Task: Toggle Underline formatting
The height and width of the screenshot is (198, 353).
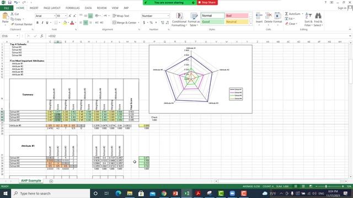Action: point(47,23)
